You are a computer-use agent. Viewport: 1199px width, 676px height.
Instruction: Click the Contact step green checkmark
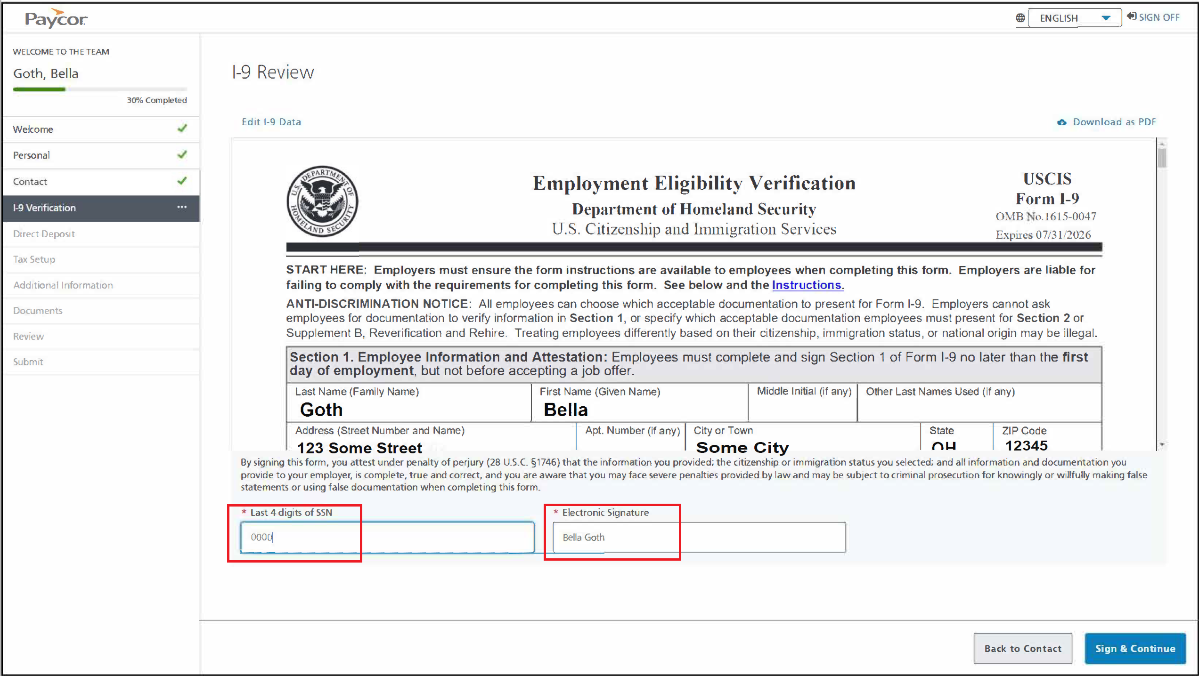pos(182,181)
